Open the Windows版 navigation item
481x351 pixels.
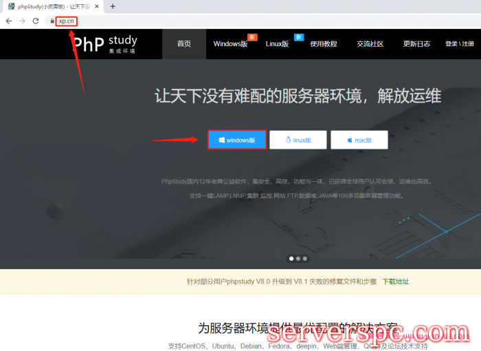tap(230, 44)
